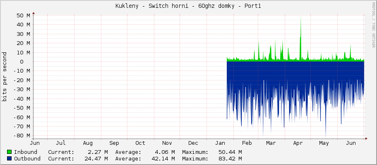Click the last "Jun" label at the x-axis end

(351, 143)
